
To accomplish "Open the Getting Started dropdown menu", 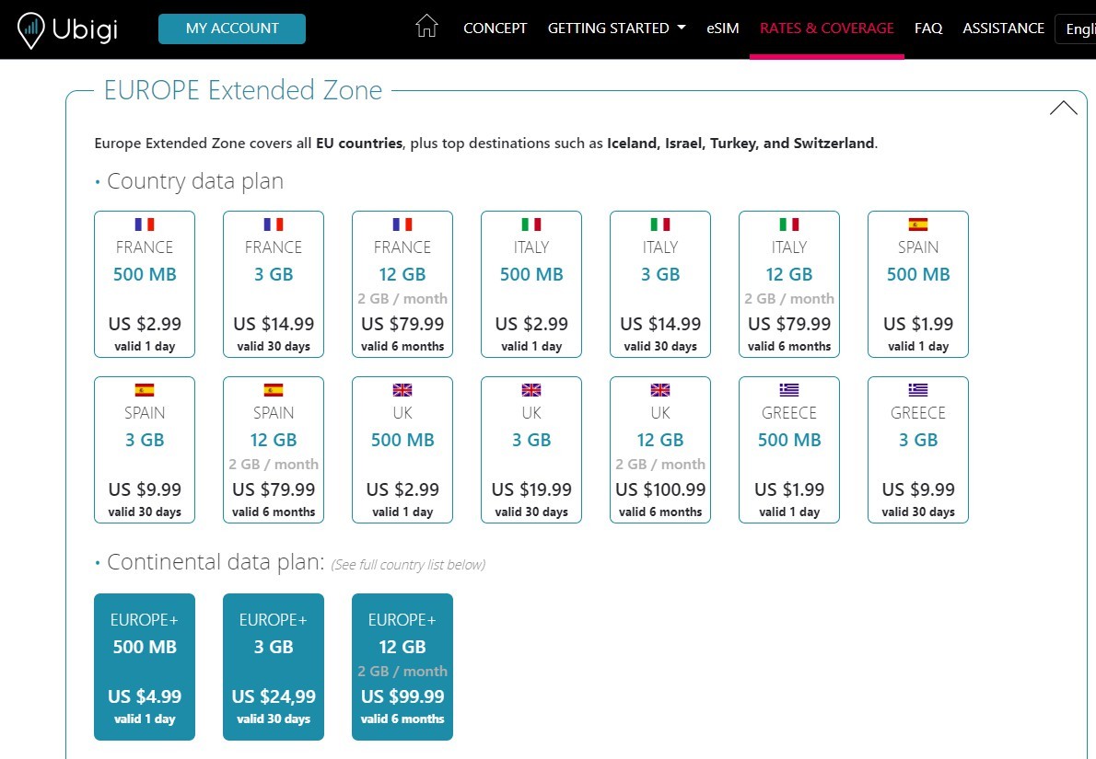I will [616, 29].
